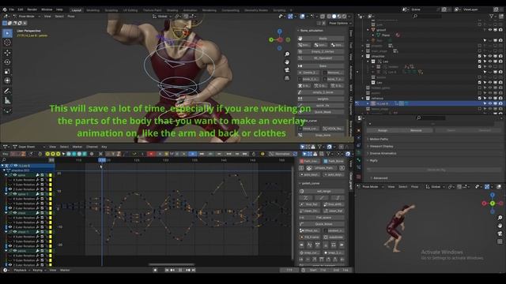Select the Measure ruler tool
This screenshot has height=284, width=506.
pos(7,101)
